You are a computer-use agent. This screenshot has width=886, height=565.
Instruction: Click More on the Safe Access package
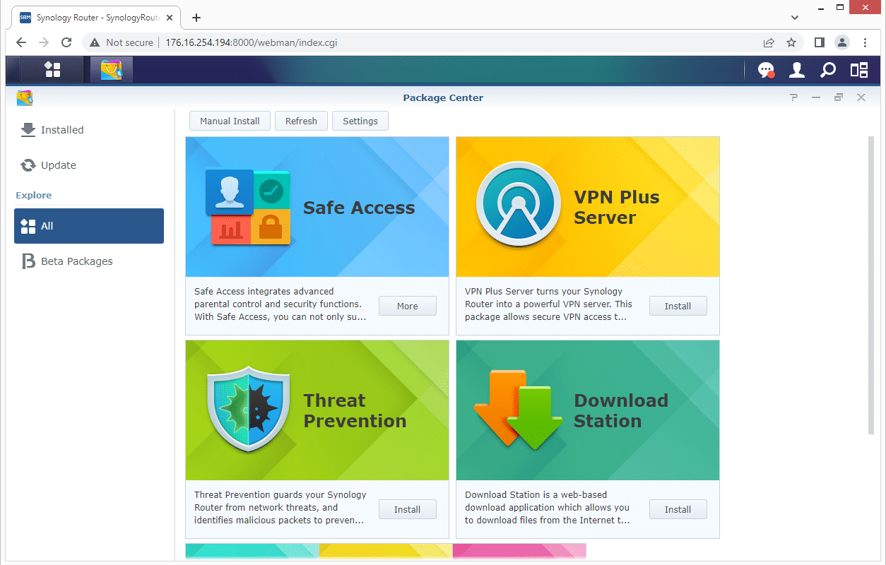tap(408, 306)
